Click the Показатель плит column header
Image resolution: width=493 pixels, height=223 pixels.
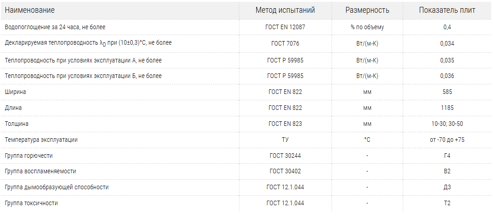pos(447,10)
